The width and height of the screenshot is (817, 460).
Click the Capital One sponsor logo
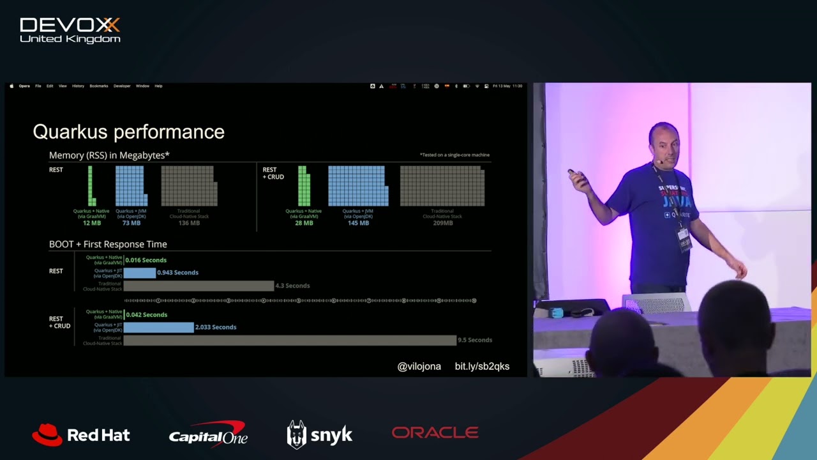click(208, 433)
